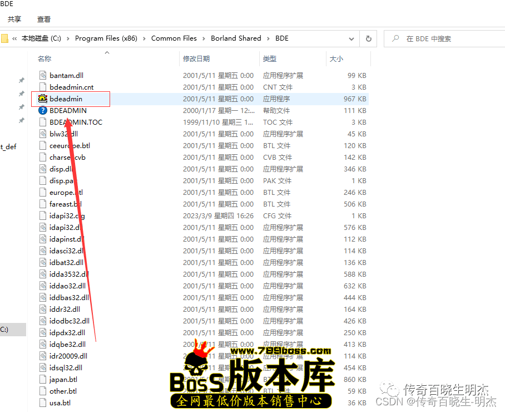
Task: Click the blw32.dll file icon
Action: (x=43, y=134)
